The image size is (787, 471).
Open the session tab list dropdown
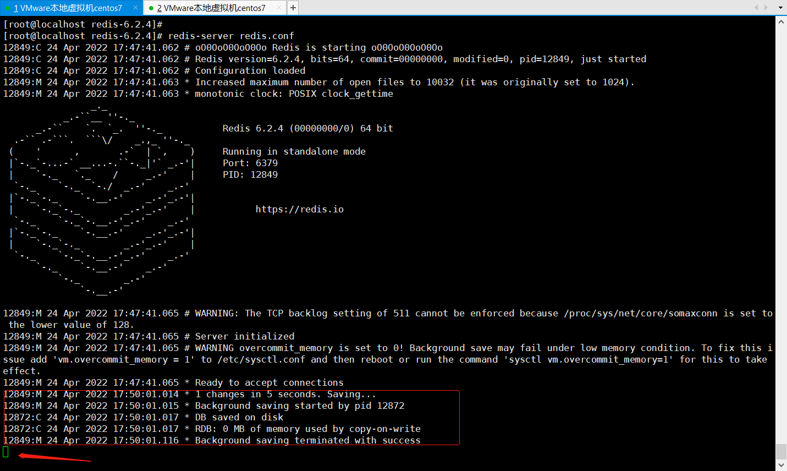tap(780, 8)
